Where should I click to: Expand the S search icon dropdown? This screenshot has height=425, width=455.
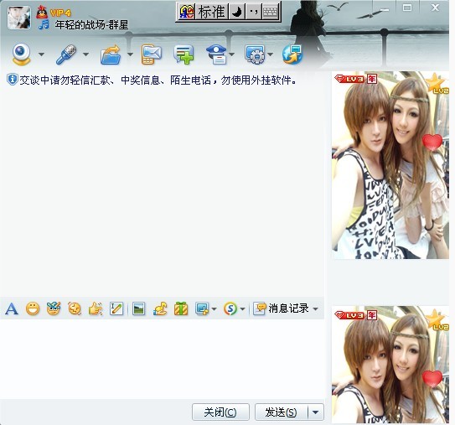pos(243,308)
